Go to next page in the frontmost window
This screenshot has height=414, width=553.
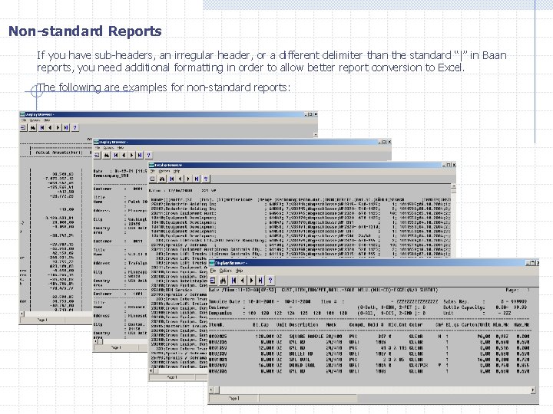251,281
